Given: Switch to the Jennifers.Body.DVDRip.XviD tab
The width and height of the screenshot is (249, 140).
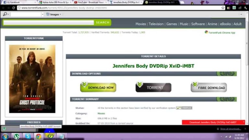Looking at the screenshot, I should coord(126,2).
